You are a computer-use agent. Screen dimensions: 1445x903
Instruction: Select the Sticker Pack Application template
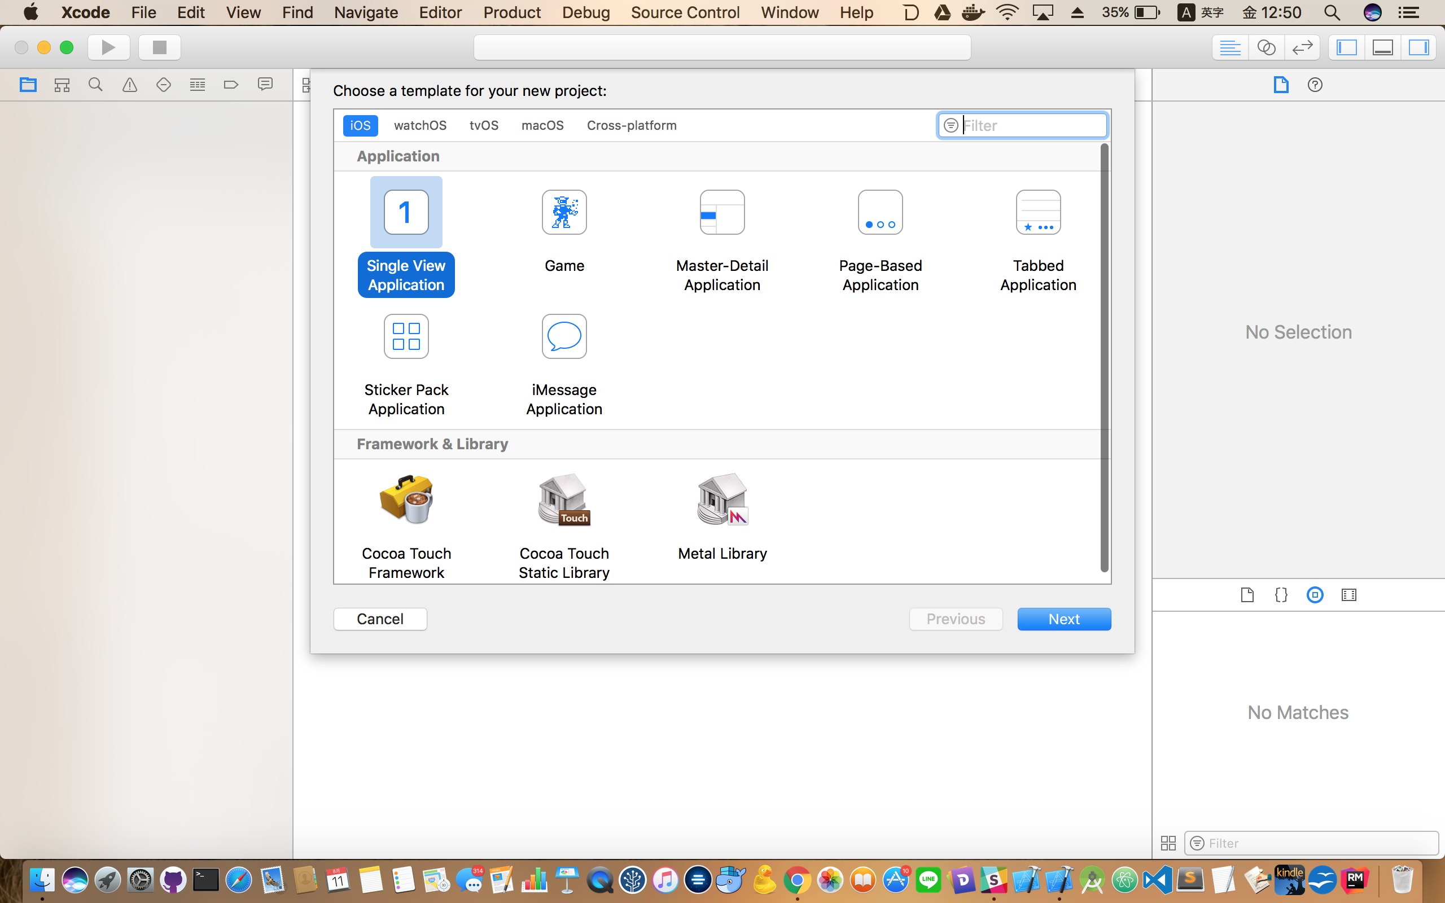coord(406,336)
